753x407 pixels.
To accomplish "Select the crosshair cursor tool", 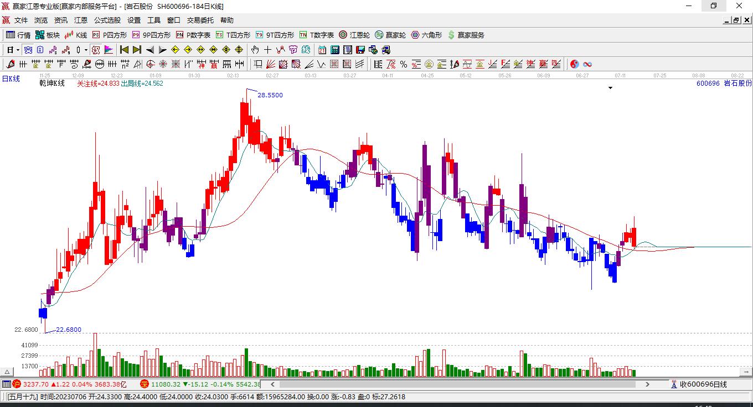I will pos(268,50).
